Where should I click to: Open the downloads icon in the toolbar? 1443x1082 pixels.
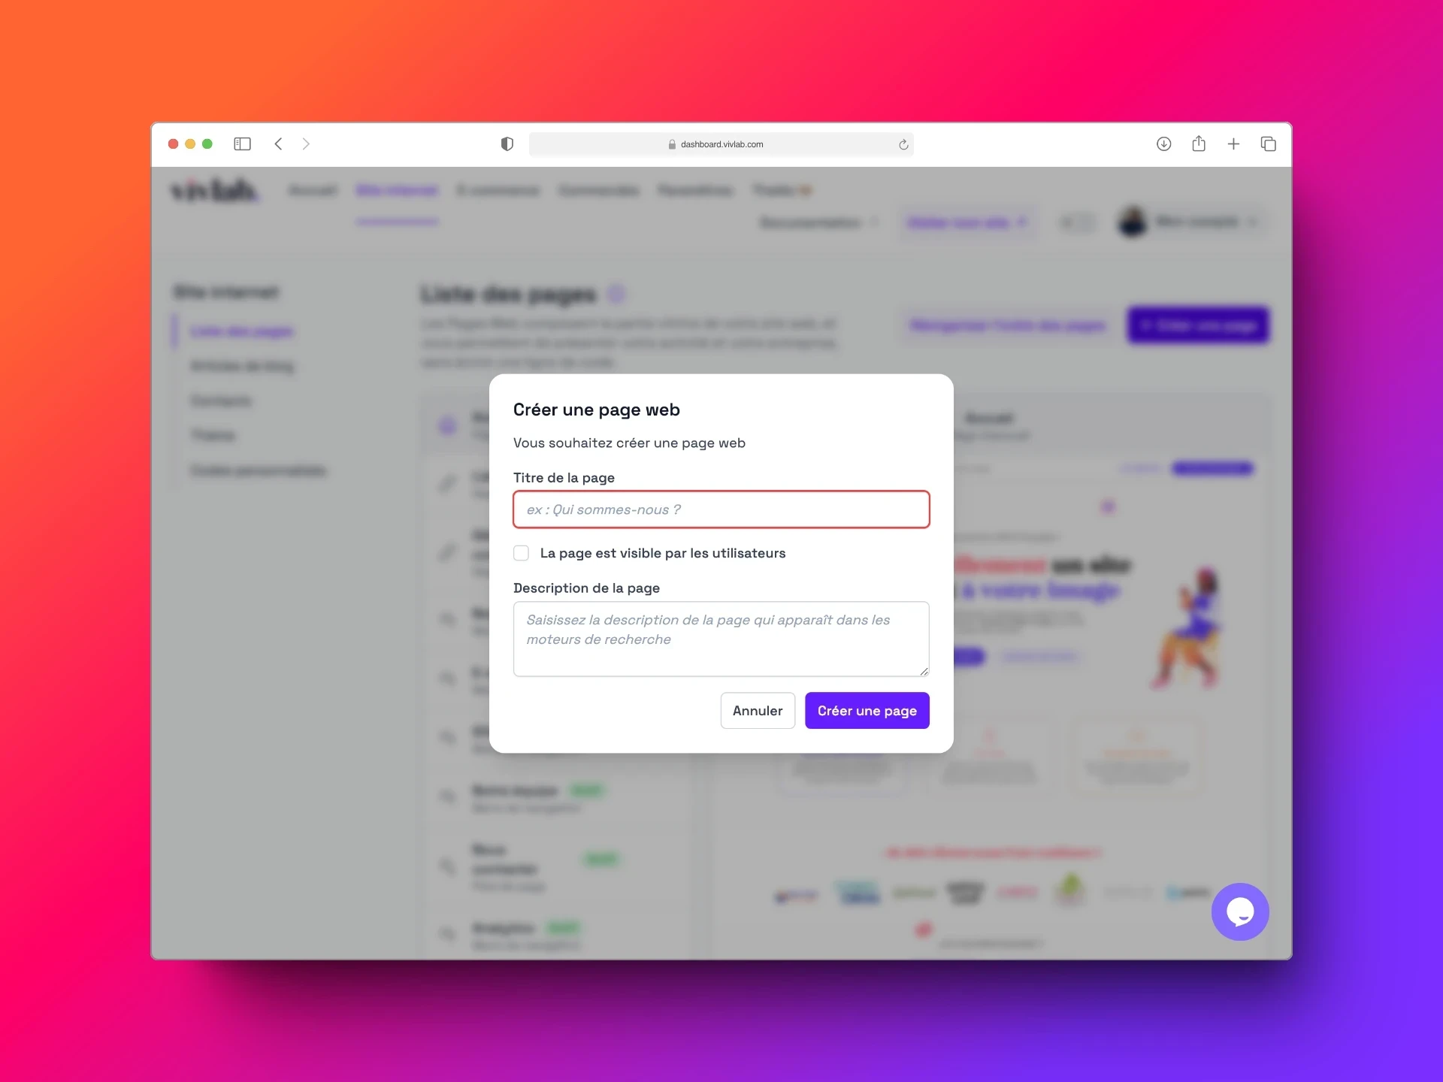tap(1163, 144)
